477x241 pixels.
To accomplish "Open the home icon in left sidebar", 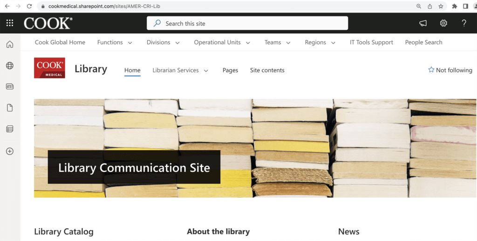I will click(x=10, y=45).
